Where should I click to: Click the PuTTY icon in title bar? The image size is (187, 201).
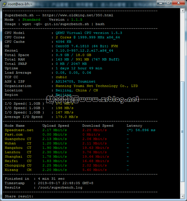coord(4,4)
